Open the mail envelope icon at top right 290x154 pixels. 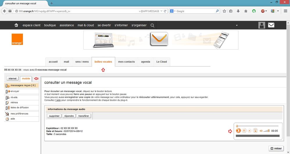point(271,25)
